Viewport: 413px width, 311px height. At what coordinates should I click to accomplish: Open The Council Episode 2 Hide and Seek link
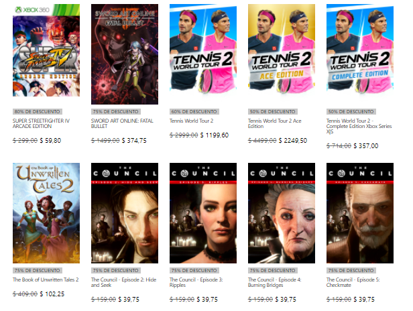tap(123, 282)
